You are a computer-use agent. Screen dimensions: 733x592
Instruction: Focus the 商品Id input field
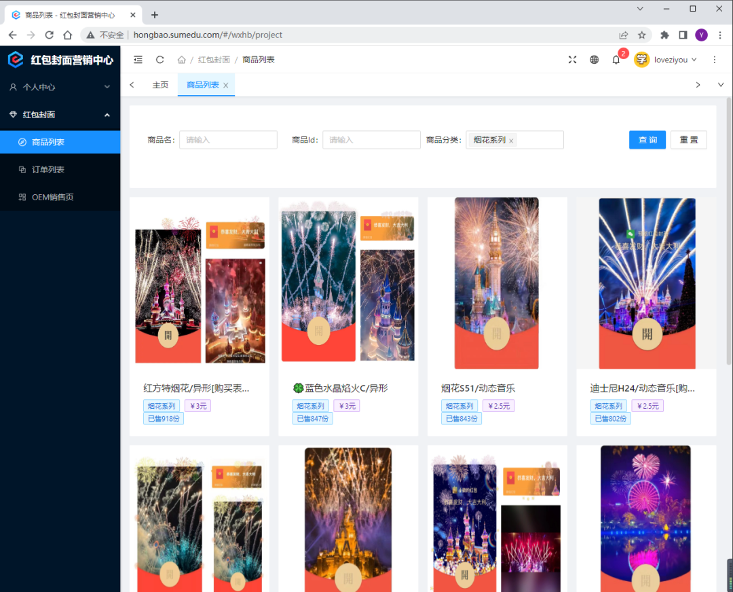372,140
